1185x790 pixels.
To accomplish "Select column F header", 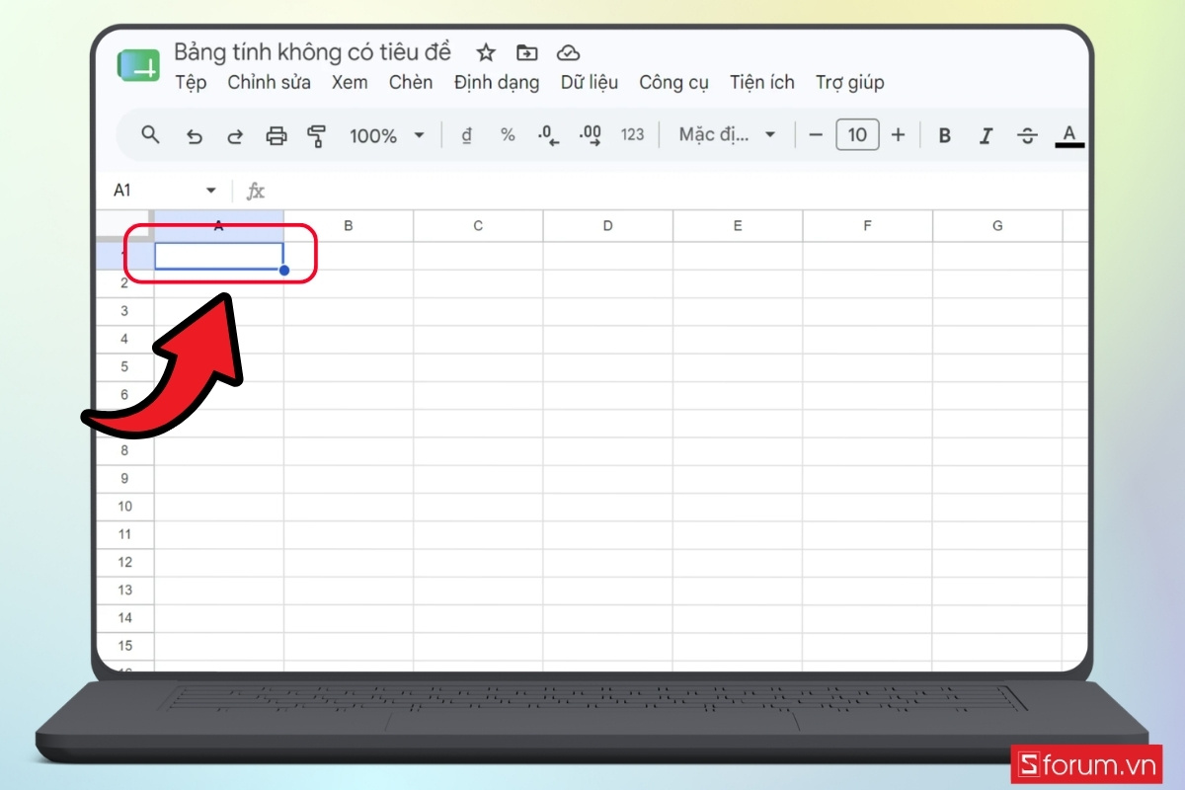I will [x=867, y=226].
